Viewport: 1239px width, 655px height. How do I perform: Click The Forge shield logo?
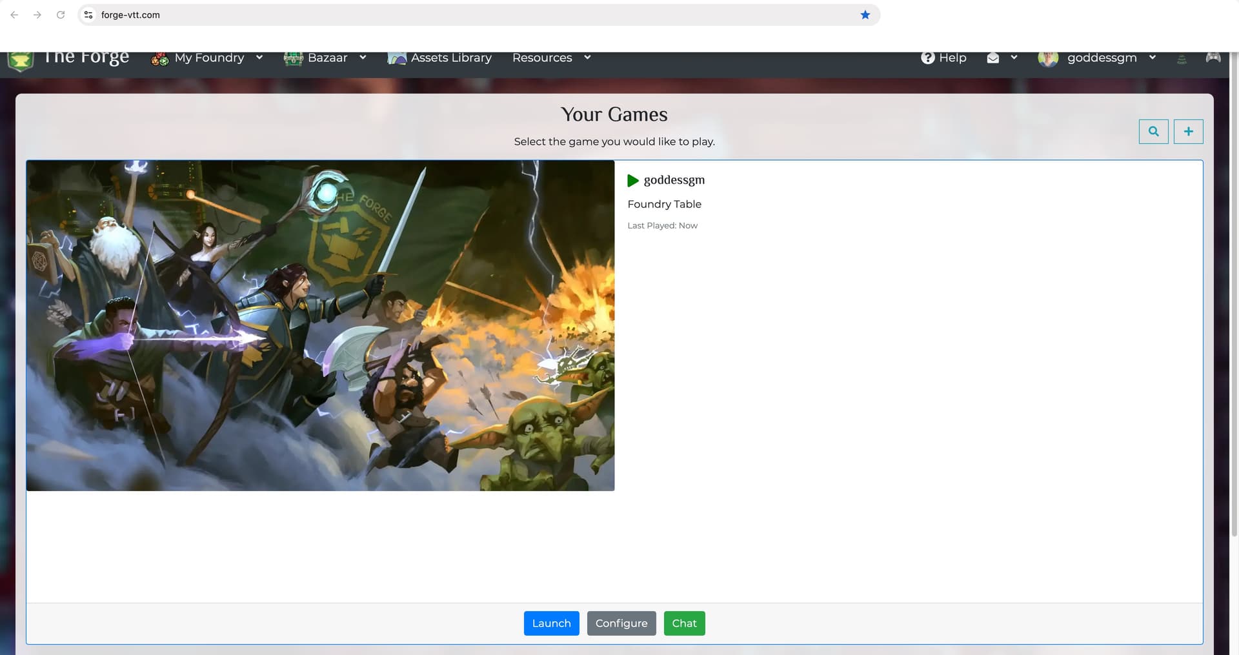coord(20,61)
